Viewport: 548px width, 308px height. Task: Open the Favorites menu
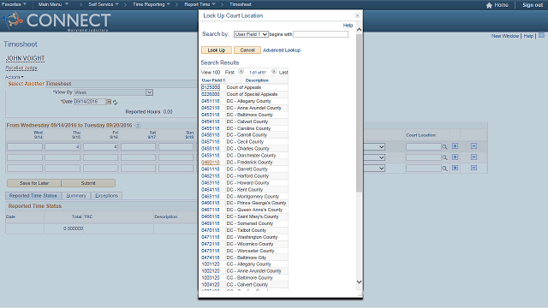[14, 4]
